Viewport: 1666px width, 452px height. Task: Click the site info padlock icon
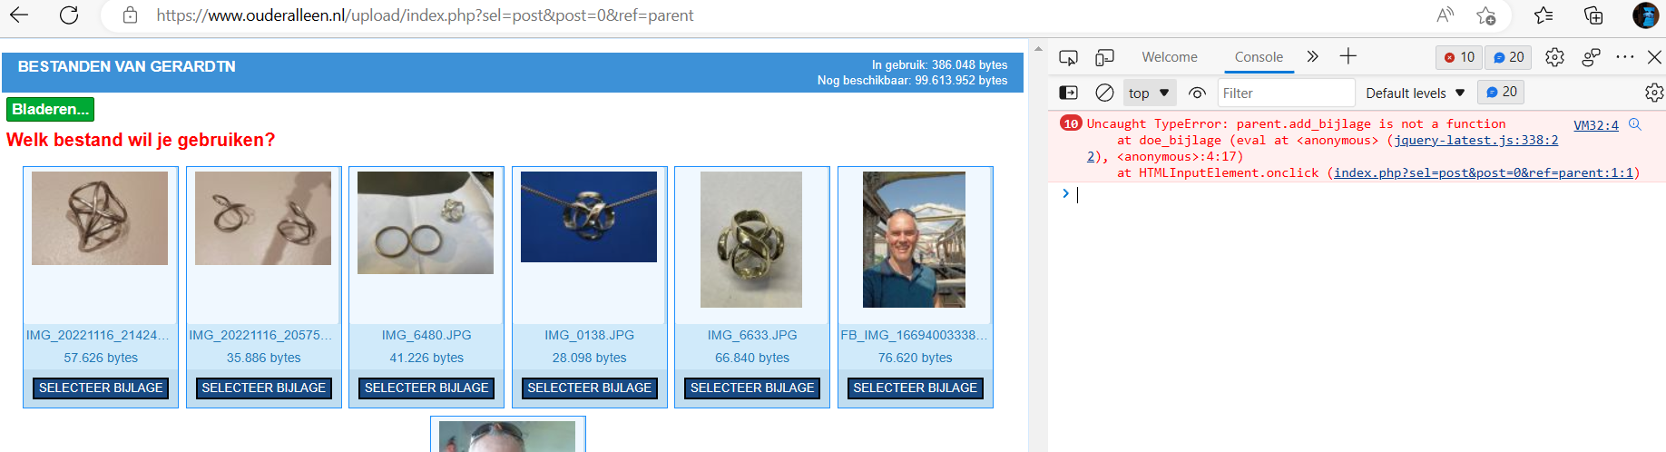tap(130, 15)
